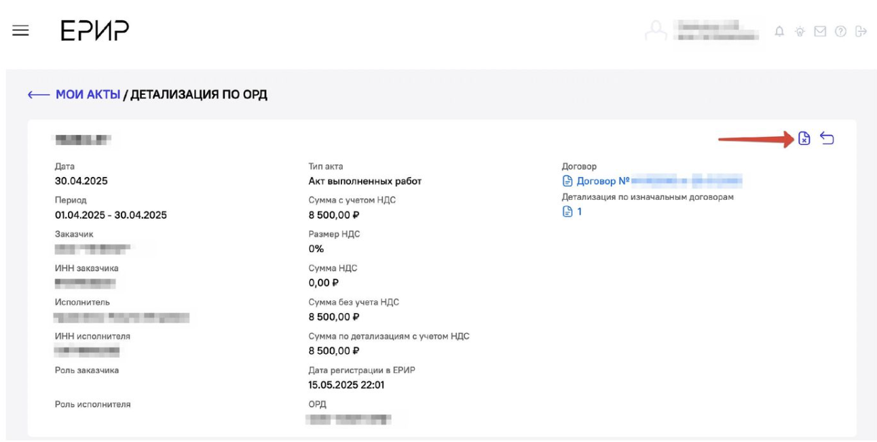Navigate to МОИ АКТЫ breadcrumb
The height and width of the screenshot is (442, 877).
pos(88,95)
